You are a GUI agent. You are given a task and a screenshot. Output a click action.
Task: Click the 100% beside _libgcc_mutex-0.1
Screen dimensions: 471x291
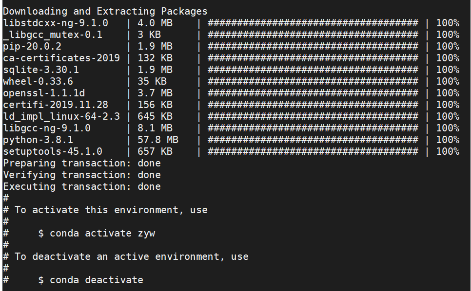(448, 35)
